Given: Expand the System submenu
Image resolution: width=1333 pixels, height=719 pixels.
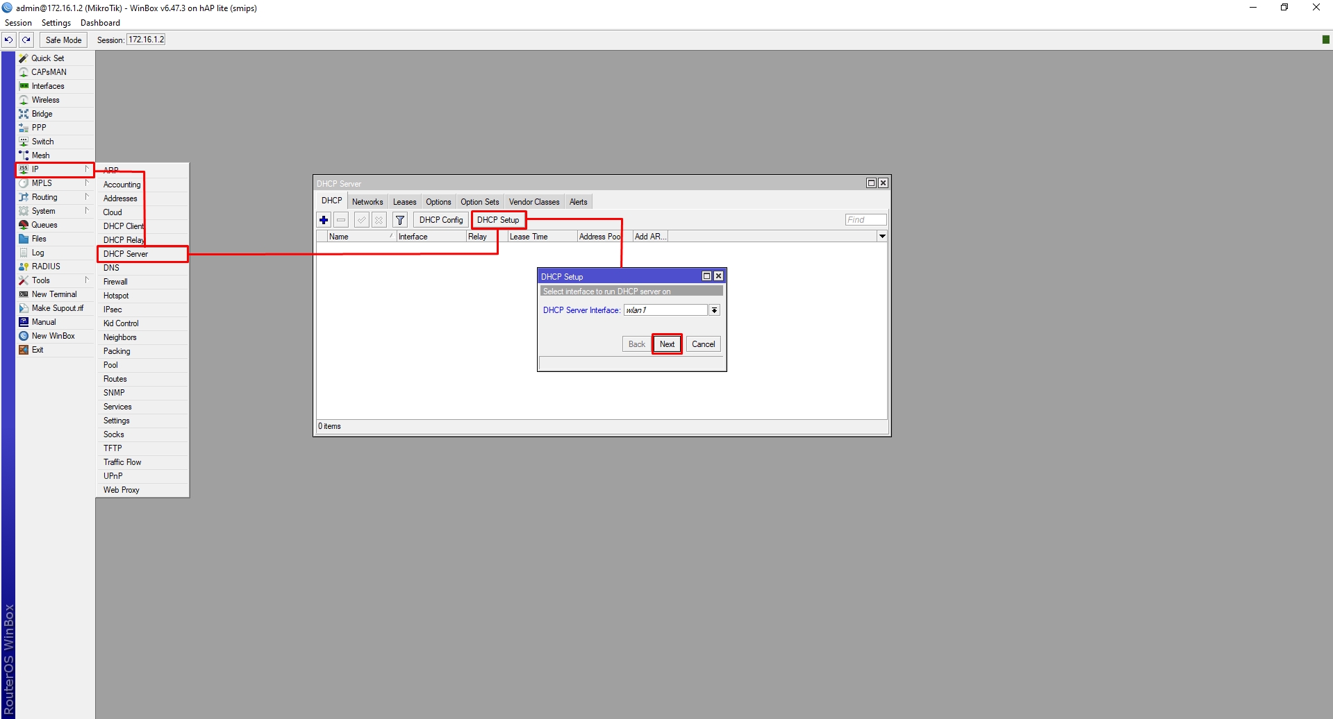Looking at the screenshot, I should point(55,211).
